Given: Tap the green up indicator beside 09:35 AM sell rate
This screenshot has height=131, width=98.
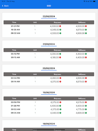Looking at the screenshot, I should coord(86,113).
